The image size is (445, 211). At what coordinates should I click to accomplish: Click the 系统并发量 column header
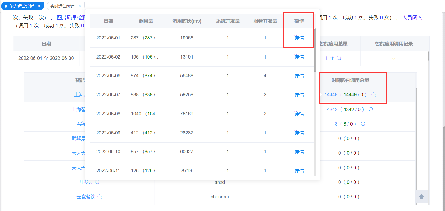click(x=228, y=21)
